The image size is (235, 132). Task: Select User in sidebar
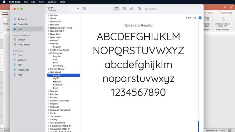(x=28, y=29)
